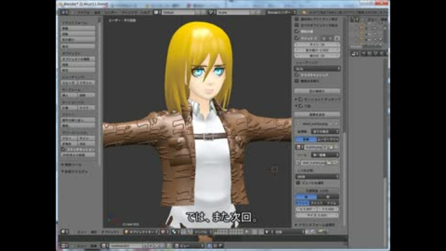Screen dimensions: 446x251
Task: Open the object mode dropdown
Action: pos(141,232)
